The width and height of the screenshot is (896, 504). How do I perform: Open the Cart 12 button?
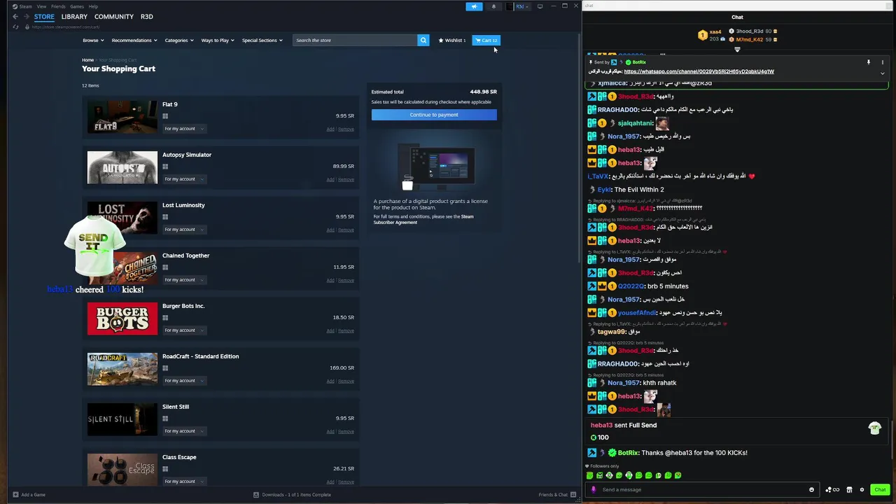(x=486, y=40)
